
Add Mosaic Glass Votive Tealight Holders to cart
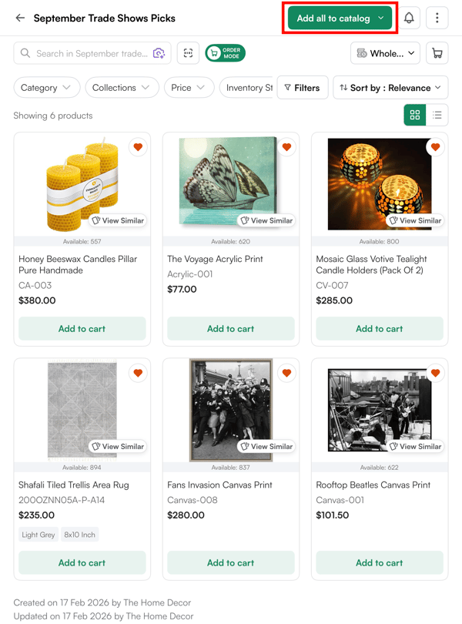(379, 328)
